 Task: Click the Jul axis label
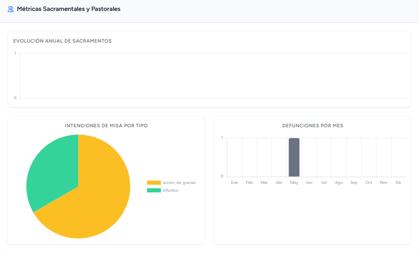tap(324, 182)
